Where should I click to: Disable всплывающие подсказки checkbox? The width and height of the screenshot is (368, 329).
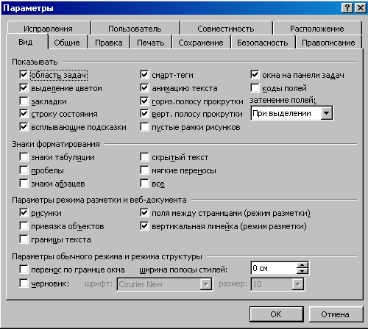tap(24, 127)
